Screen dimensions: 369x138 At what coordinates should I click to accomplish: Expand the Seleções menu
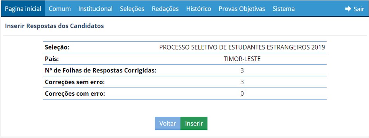coord(132,9)
